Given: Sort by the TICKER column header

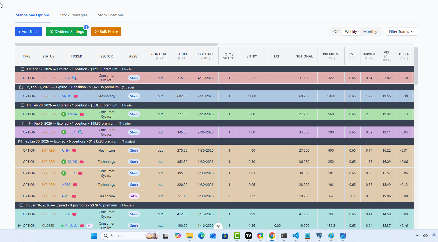Looking at the screenshot, I should 76,56.
